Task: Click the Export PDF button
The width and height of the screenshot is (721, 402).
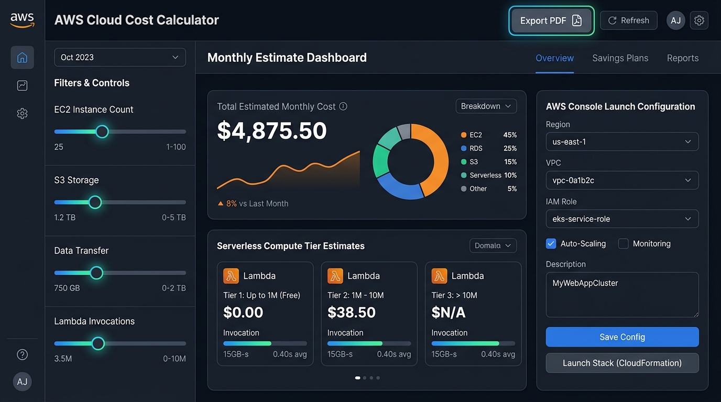Action: 551,20
